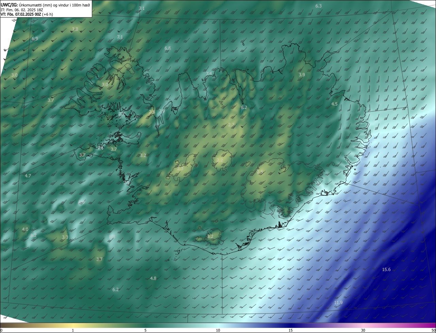Viewport: 436px width, 333px height.
Task: Click the 6.3 value on the map
Action: click(x=318, y=6)
